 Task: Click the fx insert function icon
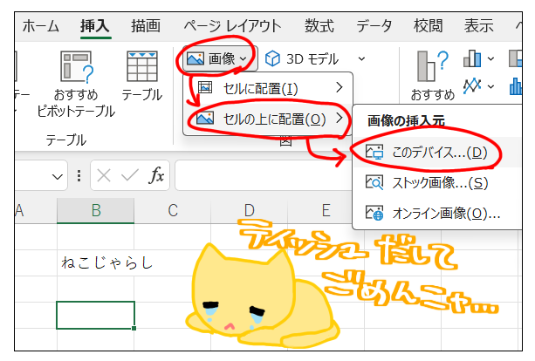(156, 175)
